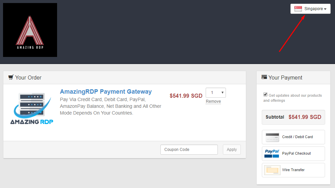This screenshot has width=335, height=188.
Task: Apply the coupon code
Action: point(232,150)
